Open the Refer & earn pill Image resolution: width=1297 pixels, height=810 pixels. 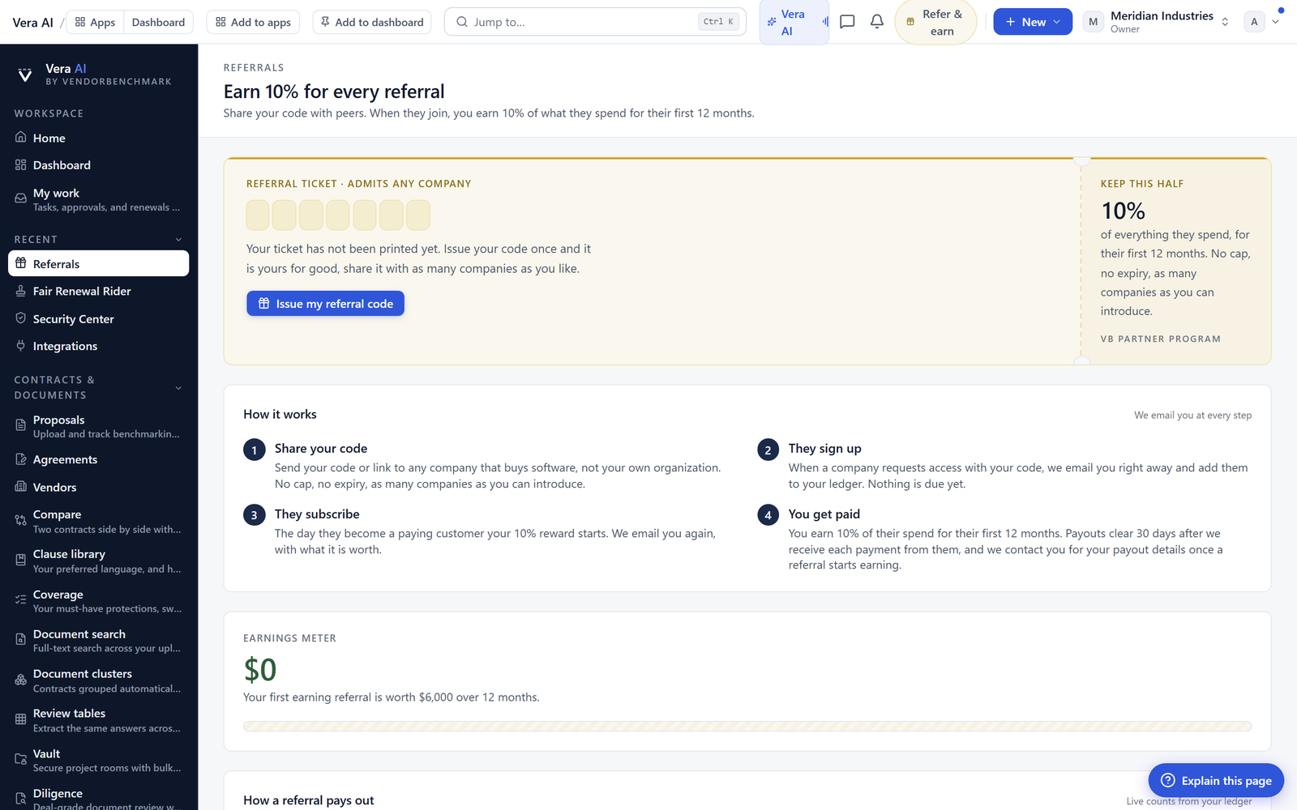point(935,23)
